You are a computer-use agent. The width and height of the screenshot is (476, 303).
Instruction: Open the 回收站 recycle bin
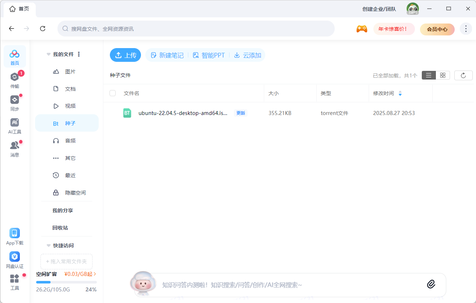[60, 228]
